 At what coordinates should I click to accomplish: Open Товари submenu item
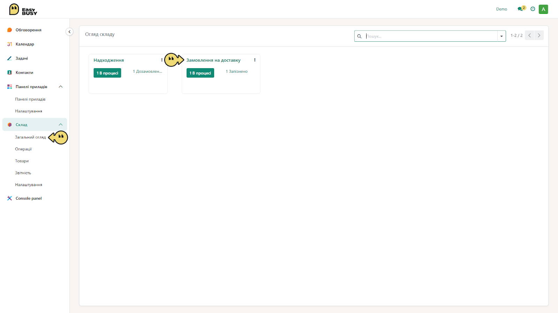[22, 161]
